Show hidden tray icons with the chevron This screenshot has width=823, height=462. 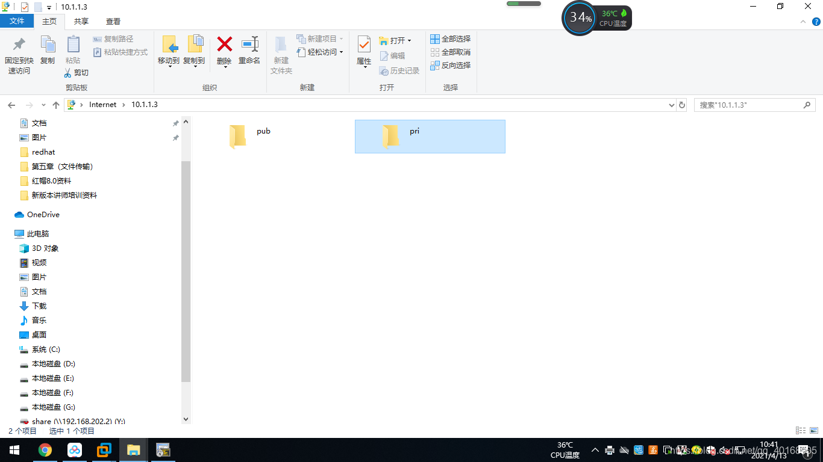(x=595, y=450)
